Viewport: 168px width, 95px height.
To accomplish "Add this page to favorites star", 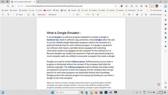I will pos(116,6).
